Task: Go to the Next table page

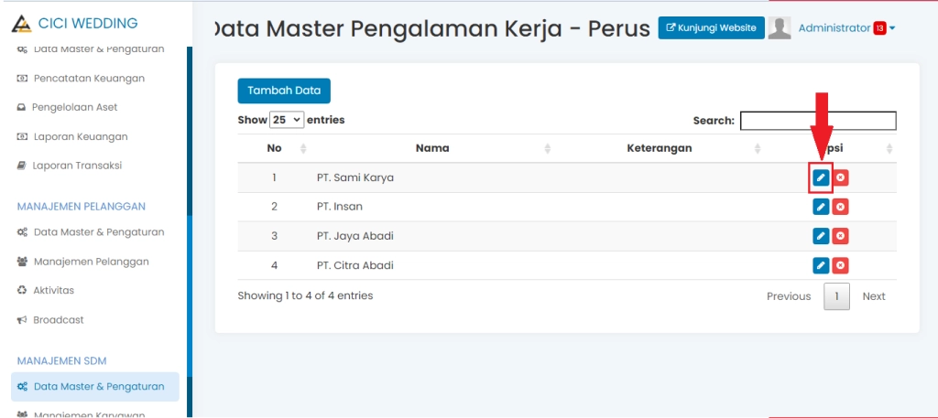Action: point(873,296)
